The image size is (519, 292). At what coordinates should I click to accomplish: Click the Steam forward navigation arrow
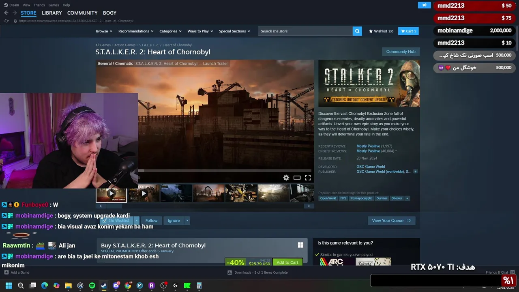[15, 13]
